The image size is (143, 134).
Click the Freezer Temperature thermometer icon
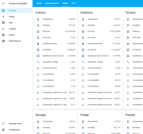128,121
